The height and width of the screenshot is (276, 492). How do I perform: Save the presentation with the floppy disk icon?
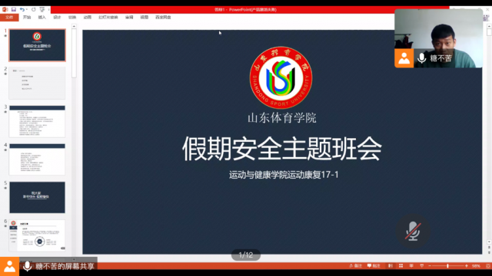coord(14,9)
